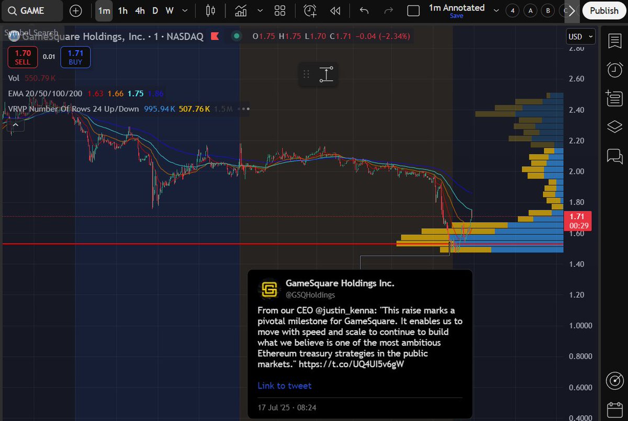Switch to the 1h timeframe
Viewport: 628px width, 421px height.
click(122, 10)
